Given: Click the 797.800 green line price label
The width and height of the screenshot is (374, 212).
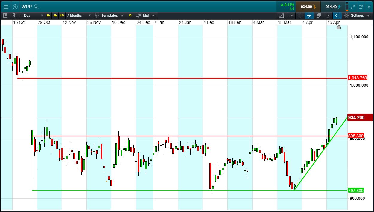Looking at the screenshot, I should (356, 191).
